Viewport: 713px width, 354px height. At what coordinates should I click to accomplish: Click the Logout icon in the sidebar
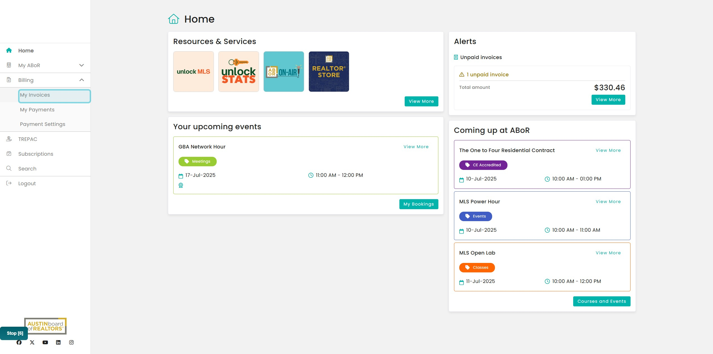point(9,183)
